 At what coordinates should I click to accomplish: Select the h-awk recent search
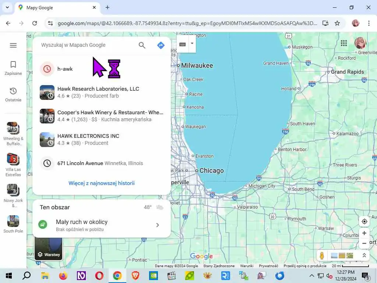[x=102, y=69]
